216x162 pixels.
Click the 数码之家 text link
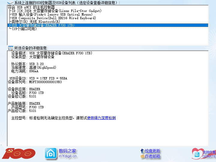pos(67,151)
